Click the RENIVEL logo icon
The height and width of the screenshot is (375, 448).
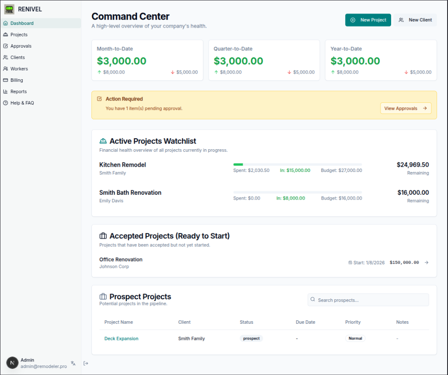point(9,9)
